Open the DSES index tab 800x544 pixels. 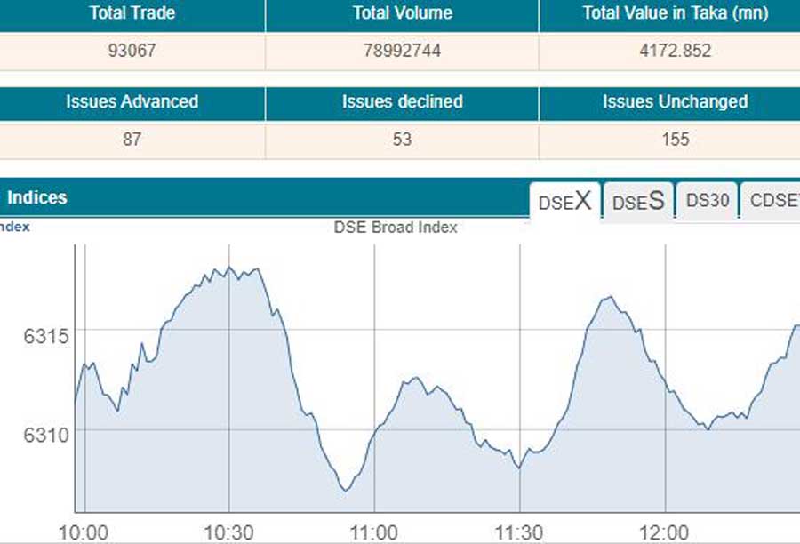pos(638,201)
